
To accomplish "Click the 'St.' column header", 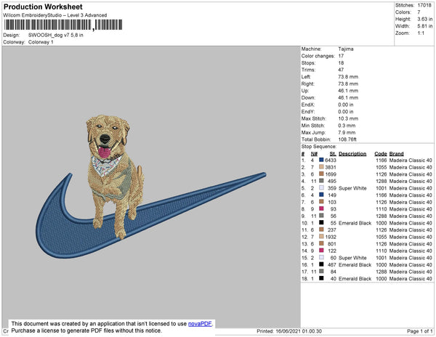I will (x=333, y=154).
